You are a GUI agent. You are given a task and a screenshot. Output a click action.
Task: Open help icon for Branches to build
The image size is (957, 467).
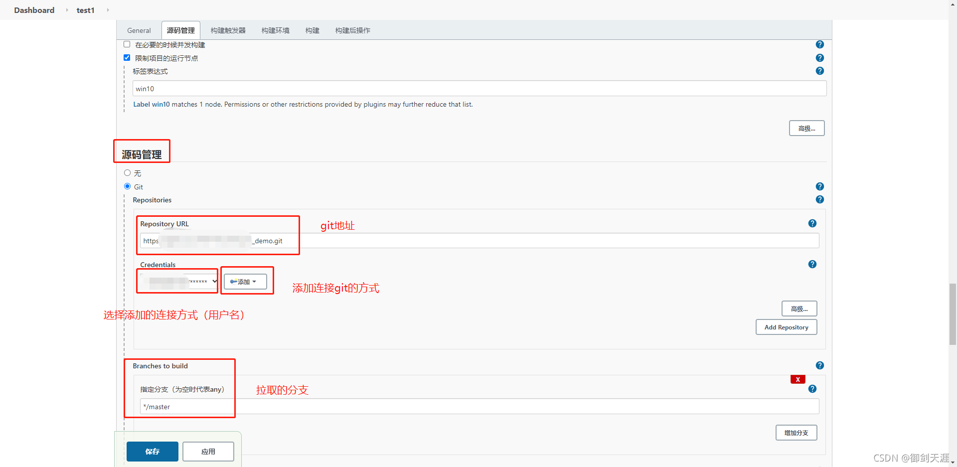coord(819,365)
